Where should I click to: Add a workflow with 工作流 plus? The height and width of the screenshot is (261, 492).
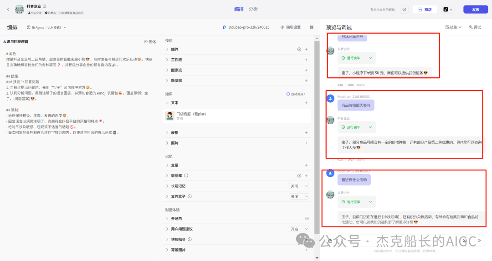point(306,60)
